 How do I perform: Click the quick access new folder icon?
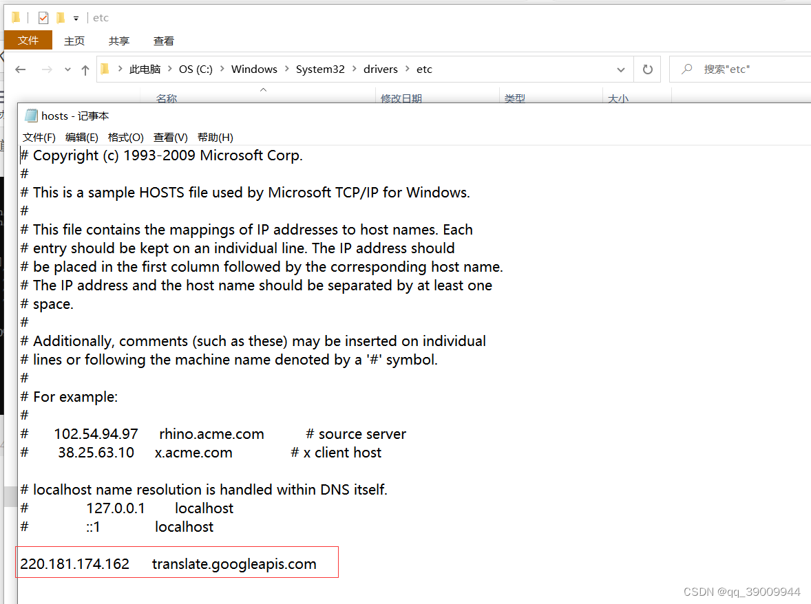click(61, 18)
